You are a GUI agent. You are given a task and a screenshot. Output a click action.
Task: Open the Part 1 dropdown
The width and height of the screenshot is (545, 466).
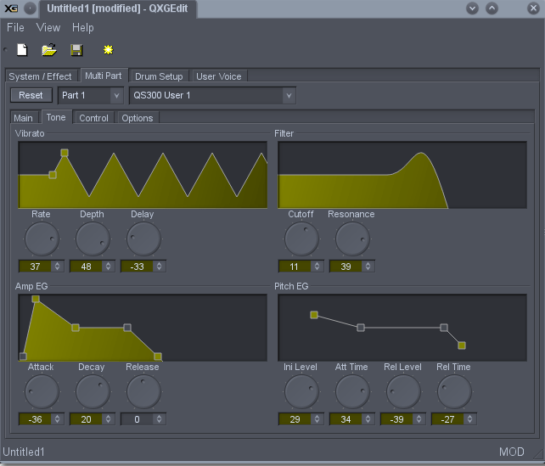pos(90,95)
